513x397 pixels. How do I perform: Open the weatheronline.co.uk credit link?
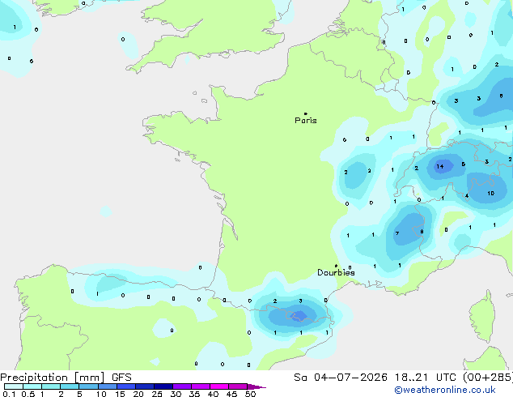pyautogui.click(x=445, y=390)
